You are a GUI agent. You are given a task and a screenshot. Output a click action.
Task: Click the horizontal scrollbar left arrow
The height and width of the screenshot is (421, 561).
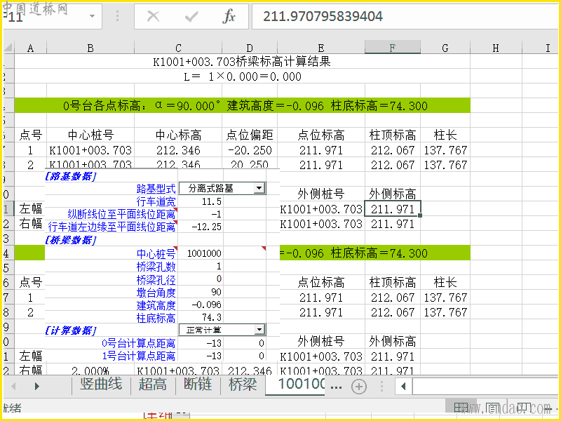404,387
